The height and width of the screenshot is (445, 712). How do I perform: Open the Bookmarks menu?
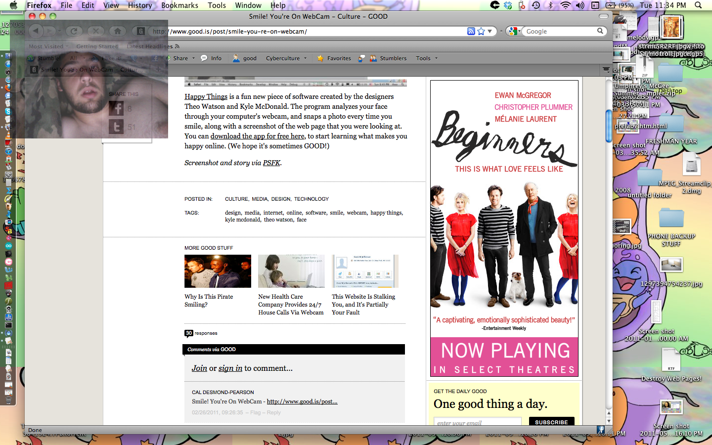(x=179, y=5)
